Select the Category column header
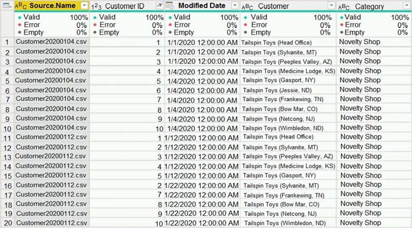Viewport: 412px width, 228px height. coord(369,7)
